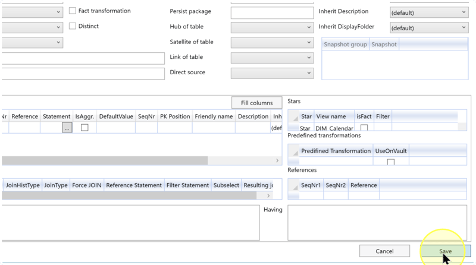Click the large text area left of Having
The height and width of the screenshot is (265, 476).
point(130,223)
